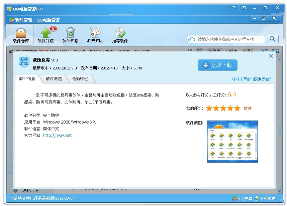
Task: Click the 凝逸反毒 shield app icon
Action: click(x=24, y=62)
